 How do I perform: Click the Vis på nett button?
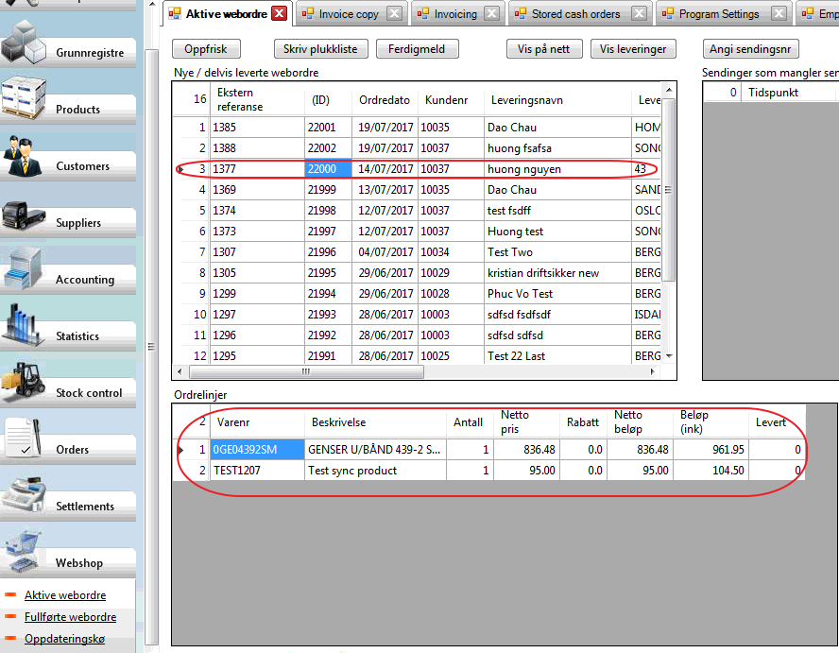click(x=543, y=49)
